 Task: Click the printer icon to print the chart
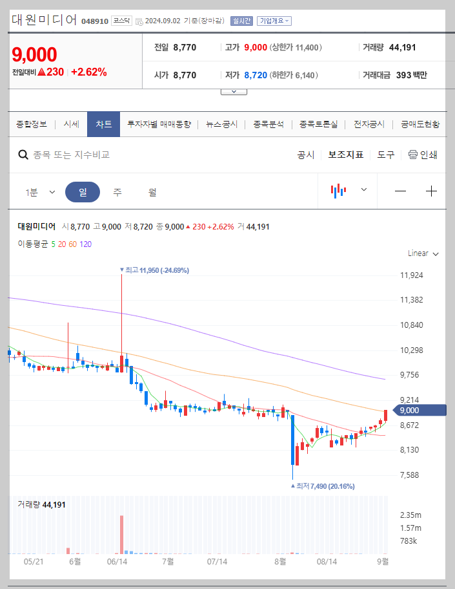411,155
